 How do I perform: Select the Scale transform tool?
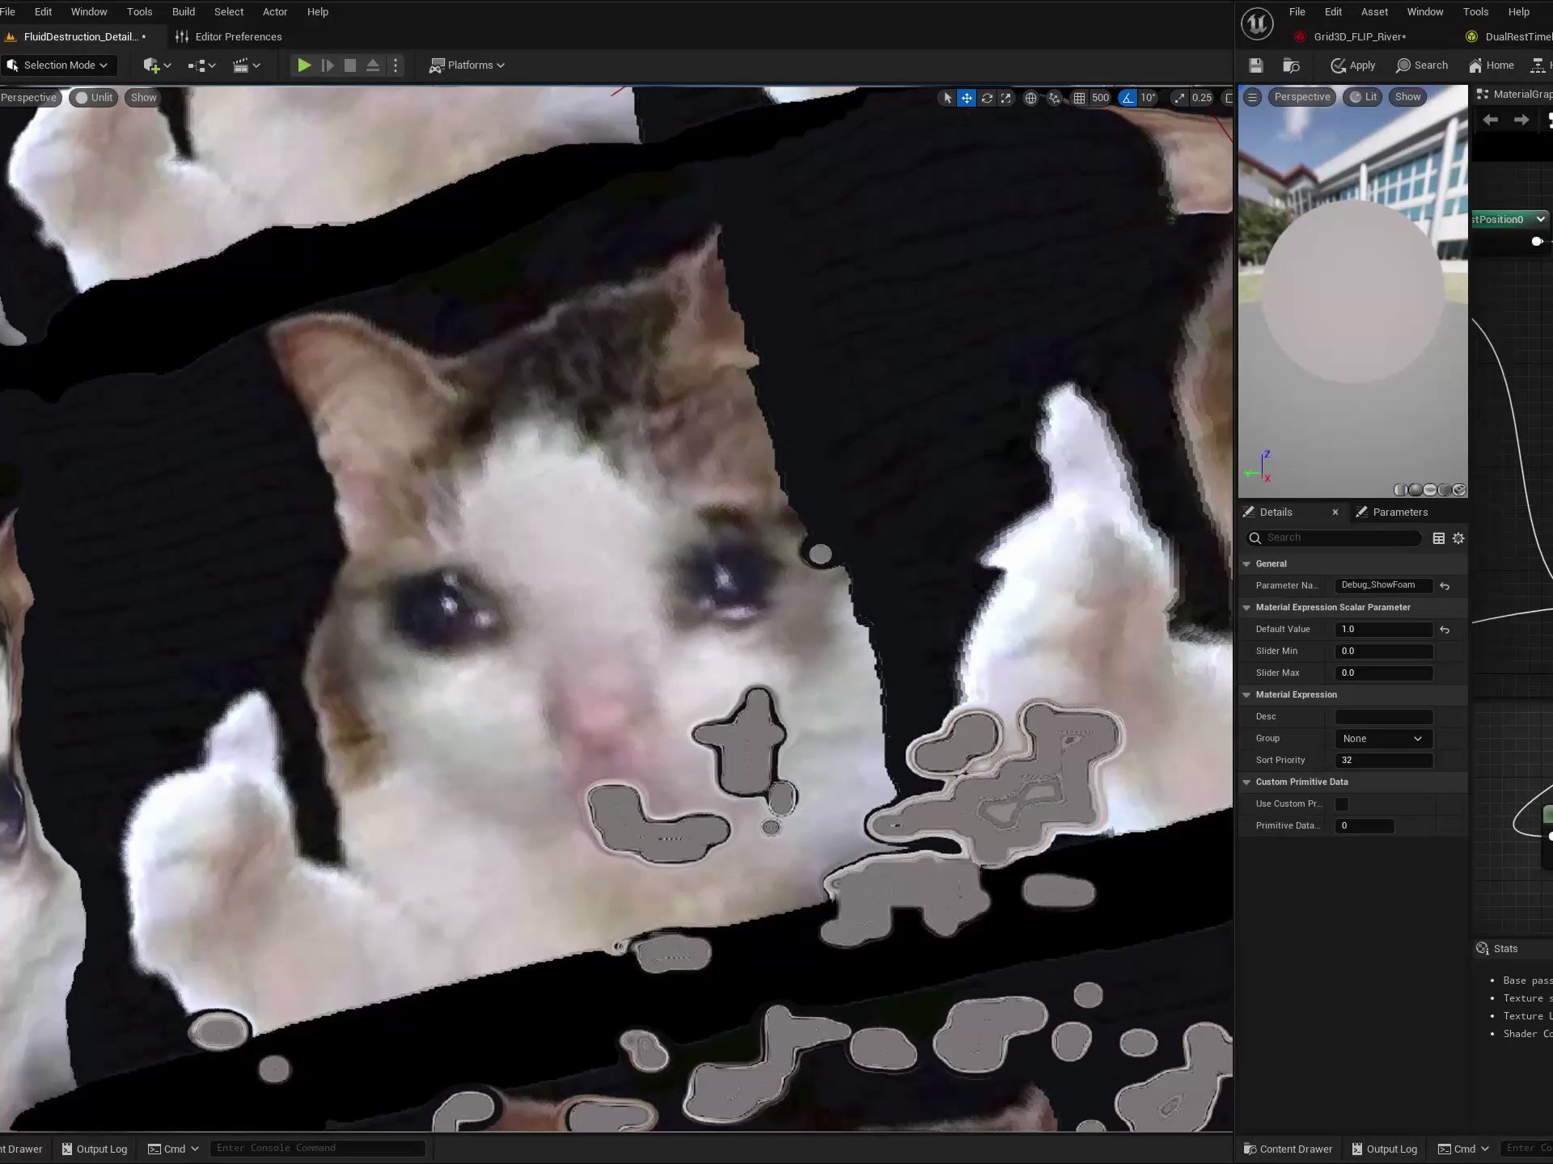tap(1005, 97)
